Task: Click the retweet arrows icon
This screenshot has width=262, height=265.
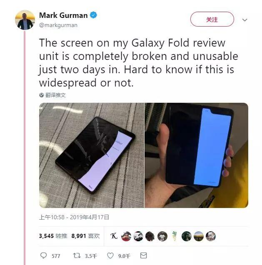Action: 77,255
